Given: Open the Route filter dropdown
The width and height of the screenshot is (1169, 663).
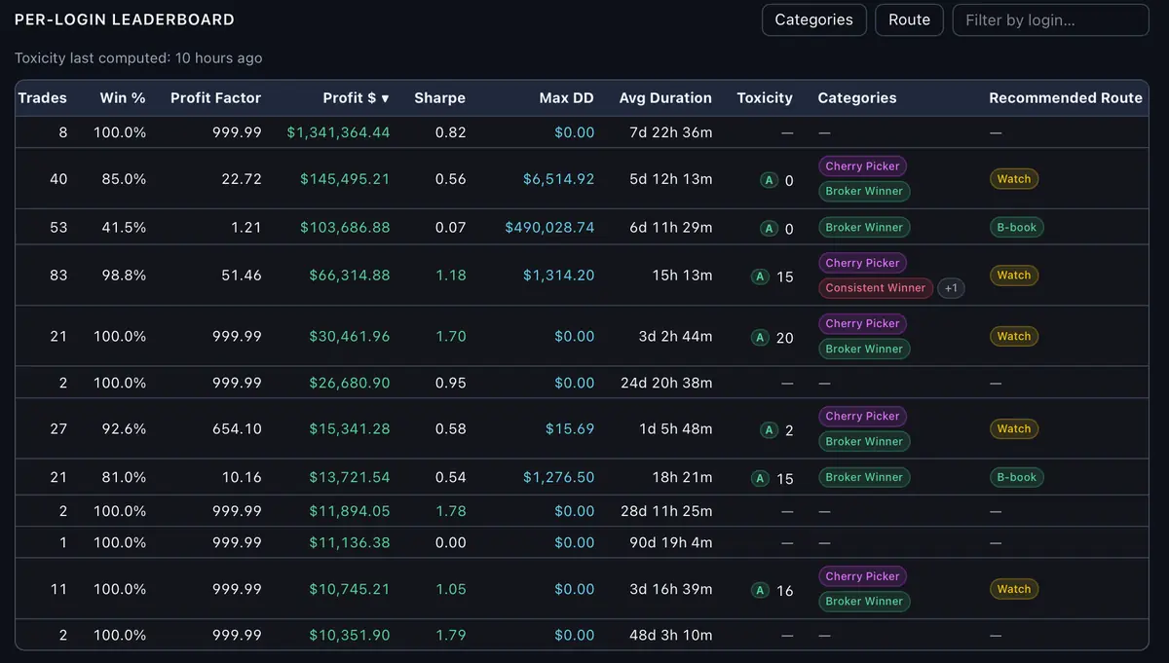Looking at the screenshot, I should click(x=909, y=19).
